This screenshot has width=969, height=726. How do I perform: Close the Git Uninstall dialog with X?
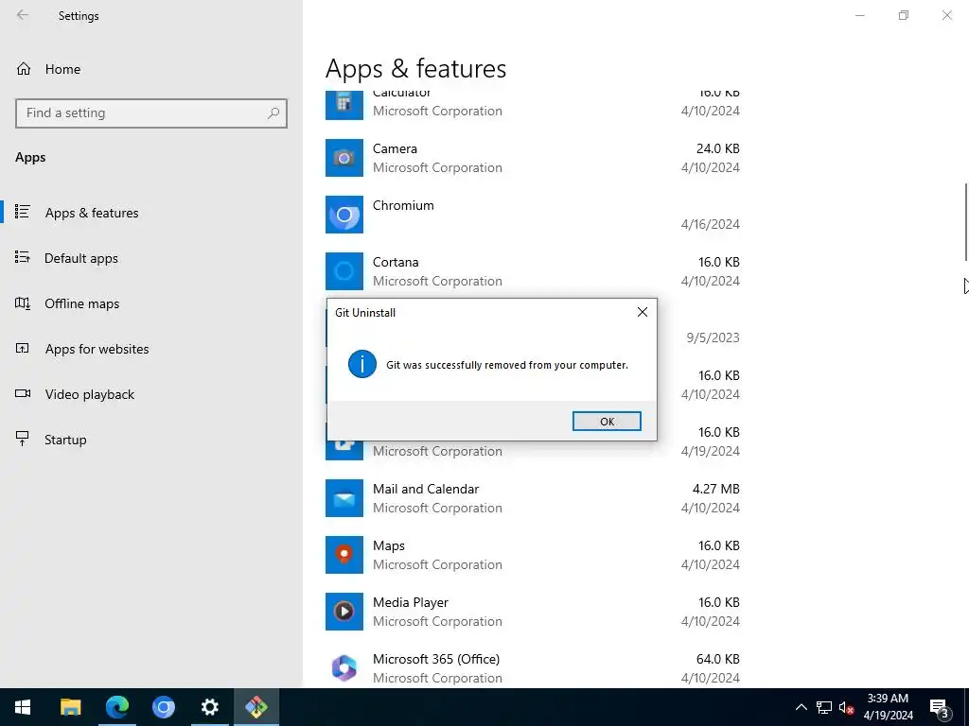tap(643, 312)
